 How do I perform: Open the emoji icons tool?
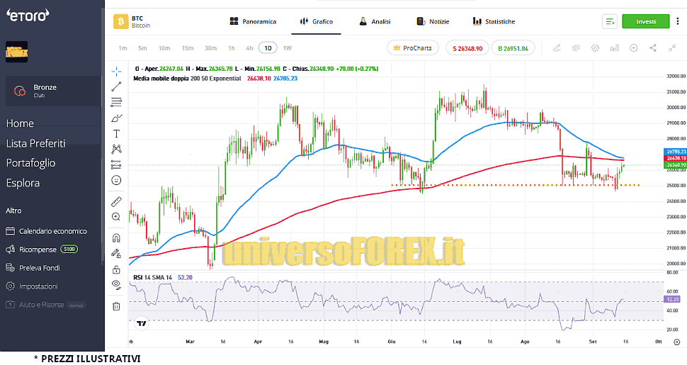tap(116, 180)
